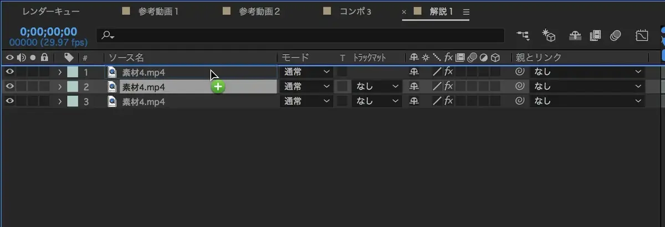Click the fx switch on layer 2

pos(448,86)
